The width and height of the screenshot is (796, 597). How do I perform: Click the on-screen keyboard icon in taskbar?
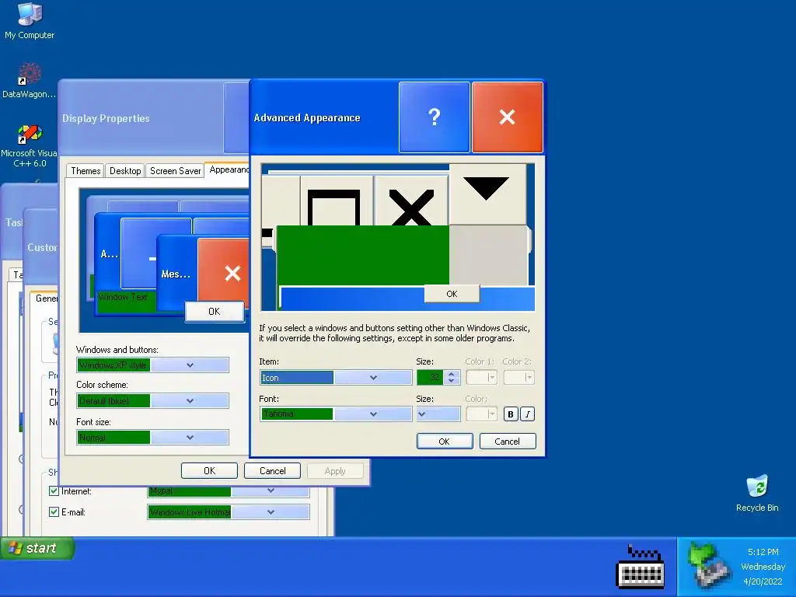pos(641,567)
